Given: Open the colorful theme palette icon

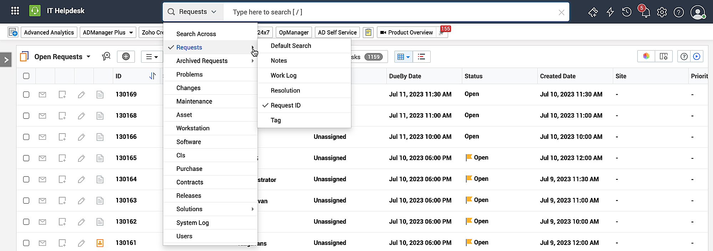Looking at the screenshot, I should (x=646, y=56).
